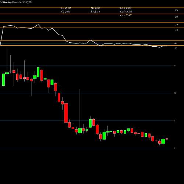The width and height of the screenshot is (184, 184).
Task: Click the open price 'O: 2.70' readout
Action: coord(66,8)
